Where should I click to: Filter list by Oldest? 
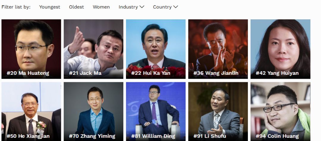[76, 7]
